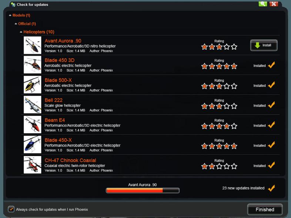This screenshot has height=218, width=291.
Task: Rate Beam E4 five stars
Action: (234, 126)
